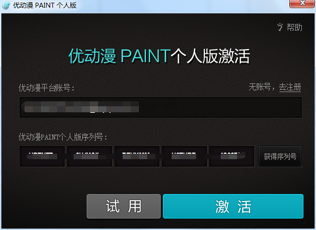Screen dimensions: 316x230
Task: Click the 无账号 text
Action: 259,87
